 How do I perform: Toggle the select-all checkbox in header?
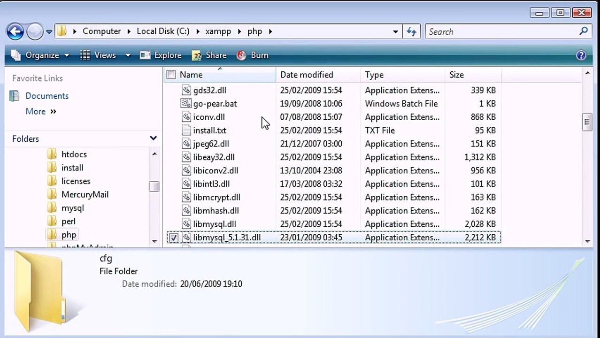(171, 75)
